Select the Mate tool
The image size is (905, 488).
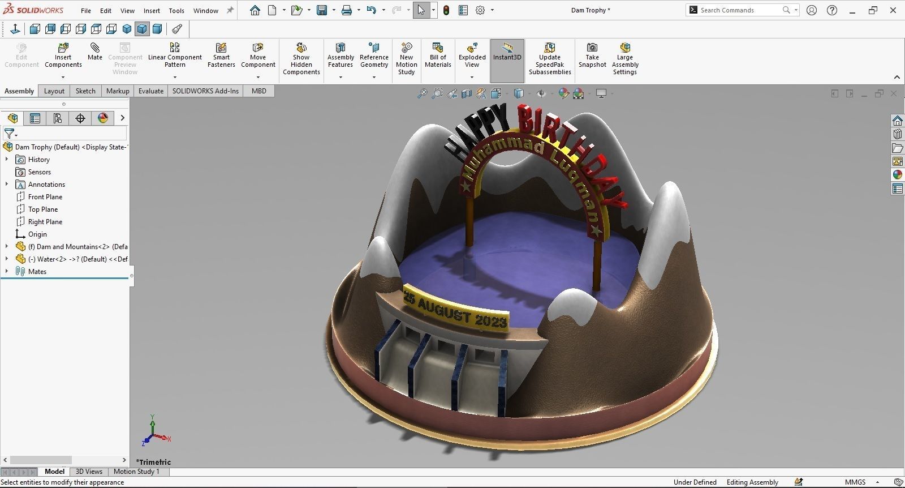pyautogui.click(x=95, y=51)
